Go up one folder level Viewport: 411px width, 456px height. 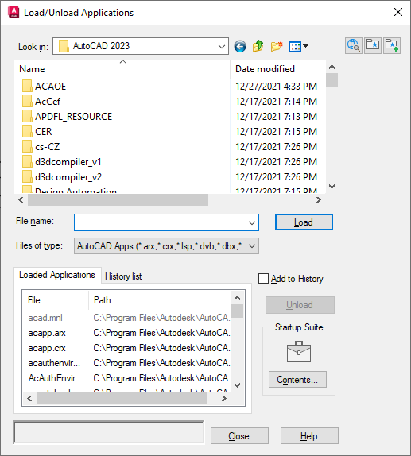click(258, 46)
